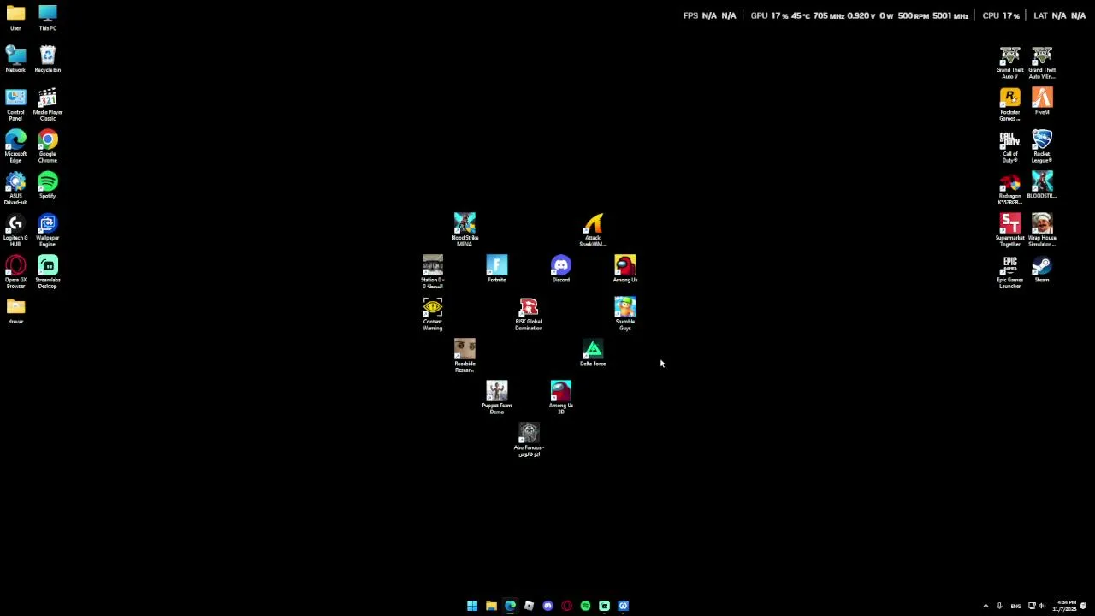
Task: Select the Delta Force icon
Action: [x=593, y=353]
